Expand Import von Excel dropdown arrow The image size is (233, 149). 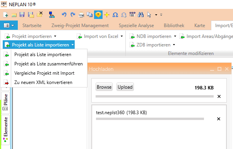[122, 36]
